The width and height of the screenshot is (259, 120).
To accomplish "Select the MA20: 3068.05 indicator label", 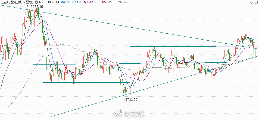I will click(95, 2).
